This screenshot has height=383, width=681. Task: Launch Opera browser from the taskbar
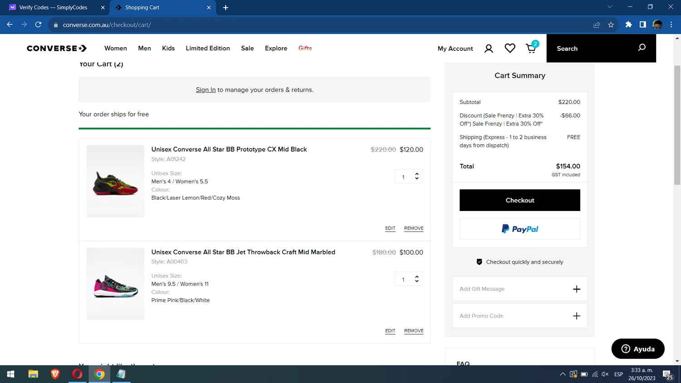pyautogui.click(x=77, y=374)
